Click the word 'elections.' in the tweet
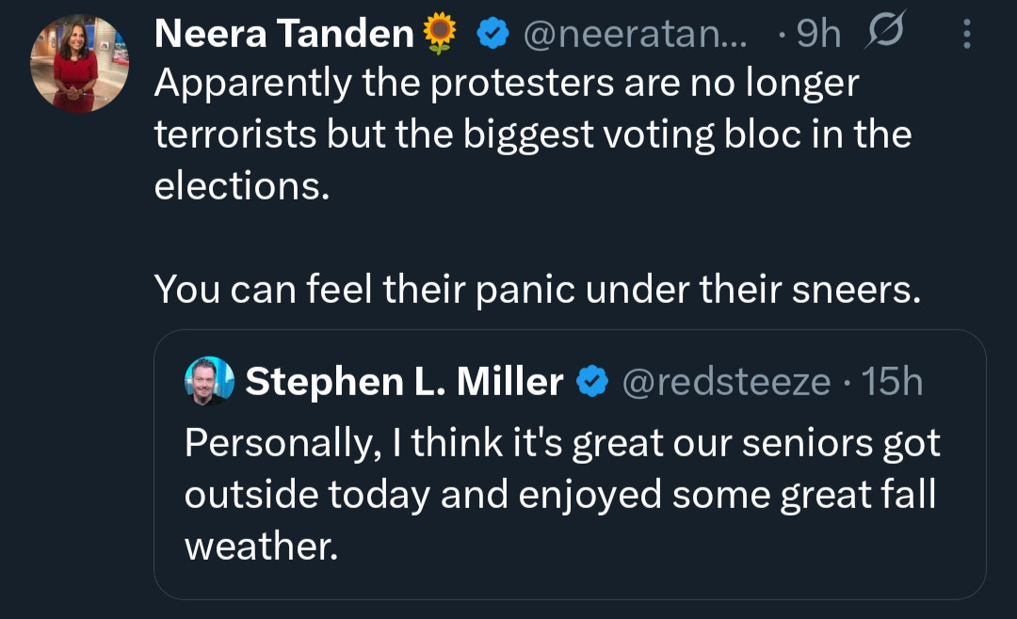This screenshot has height=619, width=1017. [x=242, y=185]
